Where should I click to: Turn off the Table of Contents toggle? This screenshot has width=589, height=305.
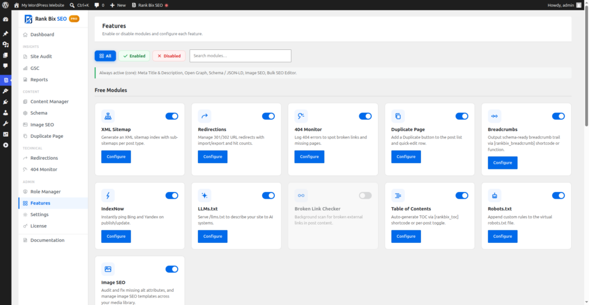tap(462, 195)
